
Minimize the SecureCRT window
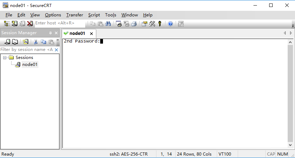coord(255,5)
